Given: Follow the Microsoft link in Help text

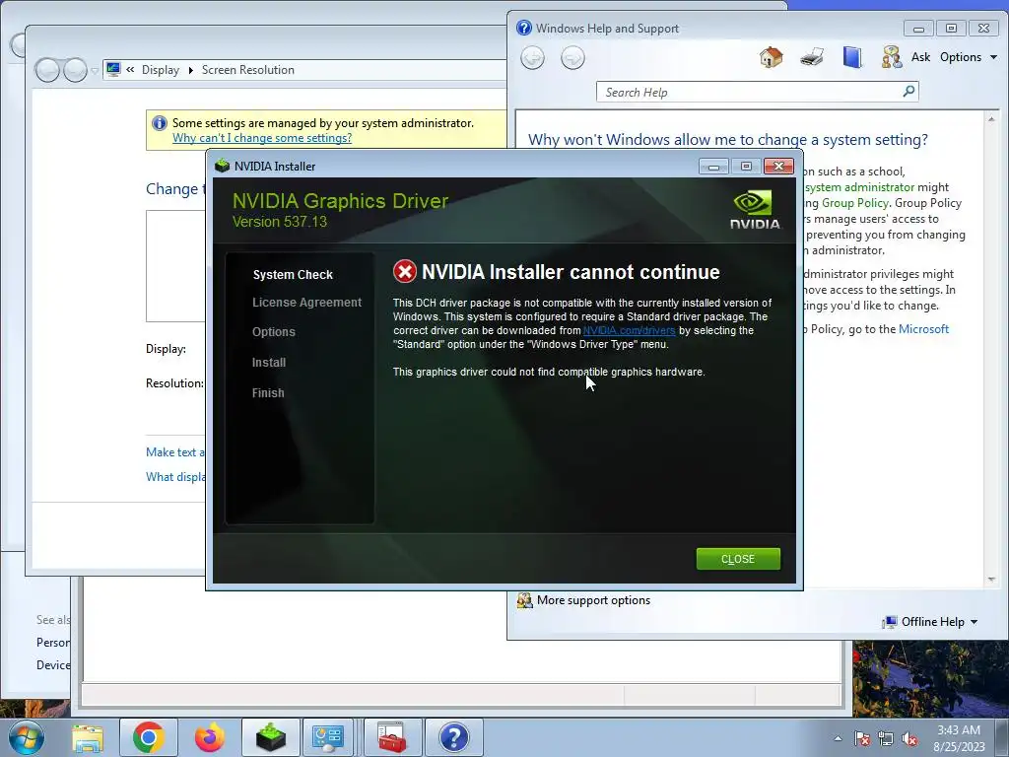Looking at the screenshot, I should [923, 329].
